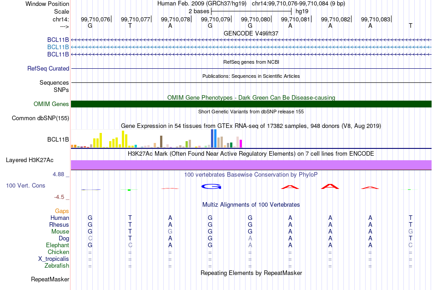Click the ---> strand direction arrow
This screenshot has width=432, height=290.
(x=64, y=26)
